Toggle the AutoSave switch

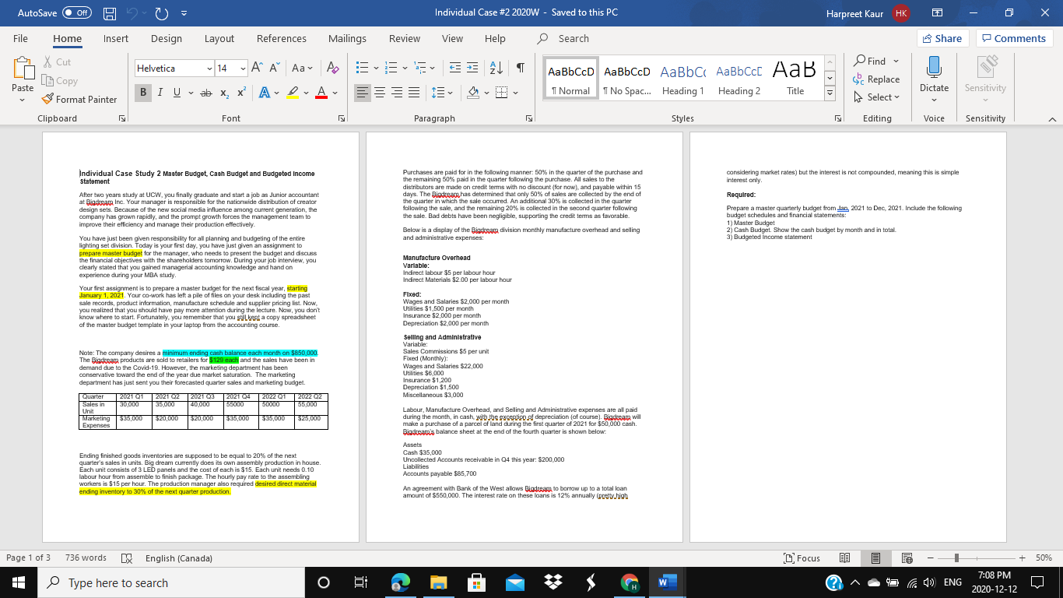click(76, 12)
